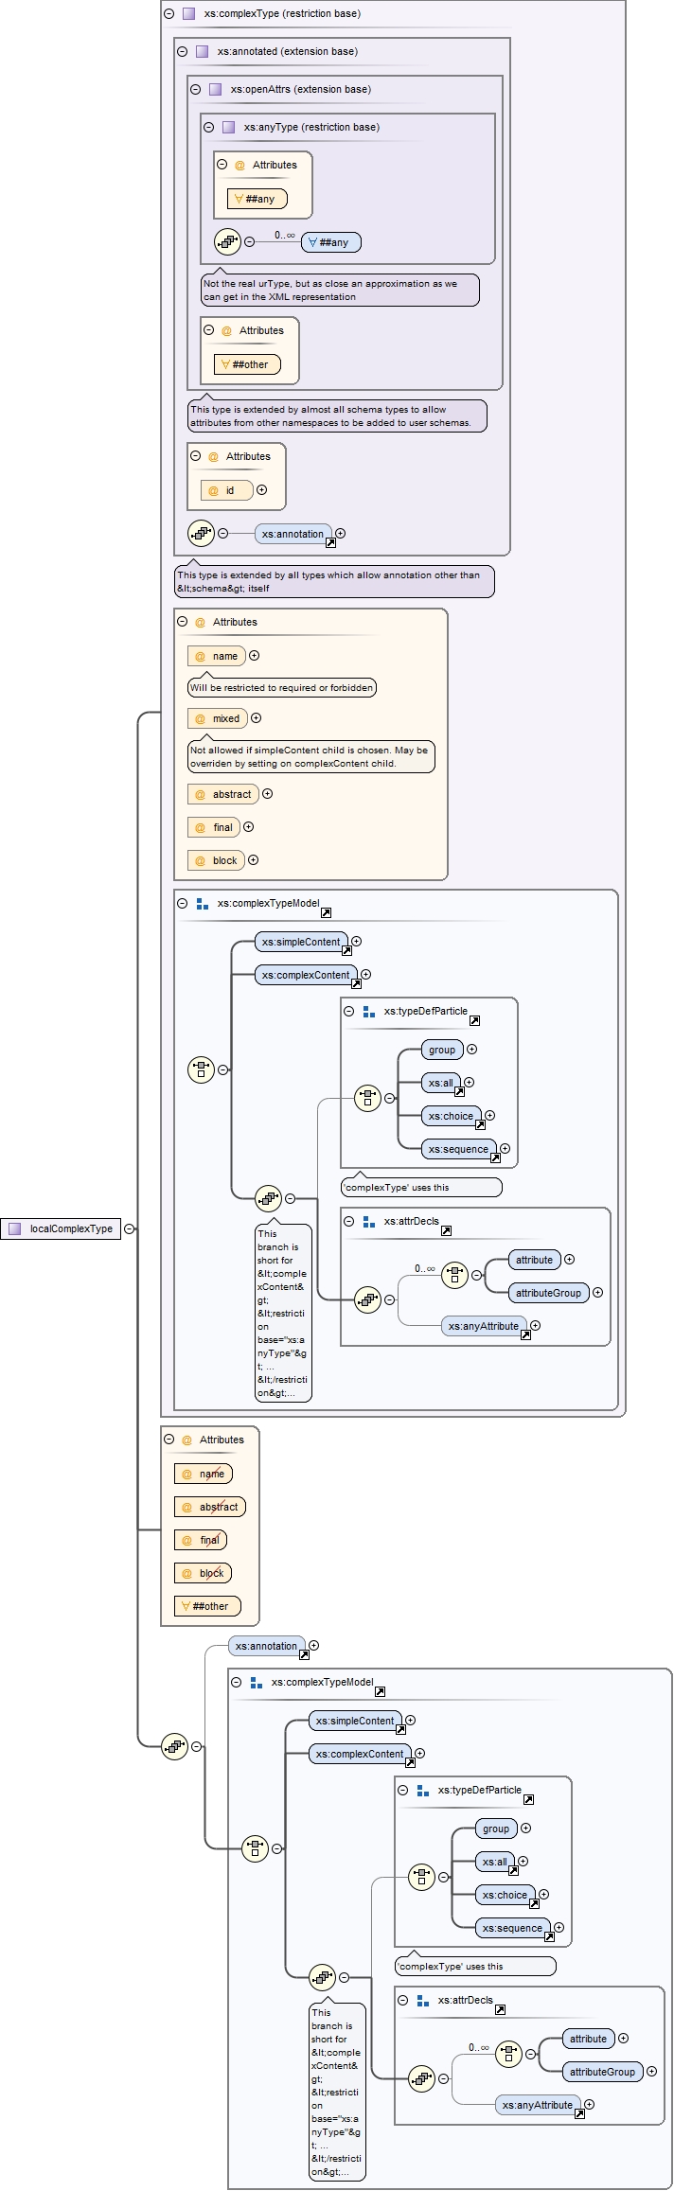Expand the xs:annotation element inside xs:annotated
This screenshot has height=2191, width=674.
coord(341,534)
